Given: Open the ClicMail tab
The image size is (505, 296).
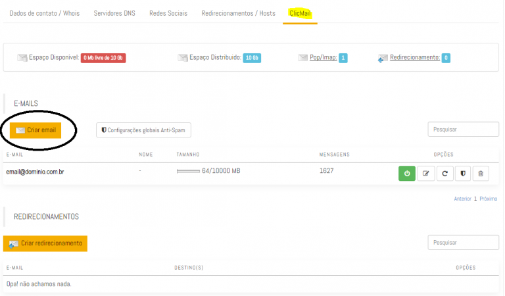Looking at the screenshot, I should point(301,13).
